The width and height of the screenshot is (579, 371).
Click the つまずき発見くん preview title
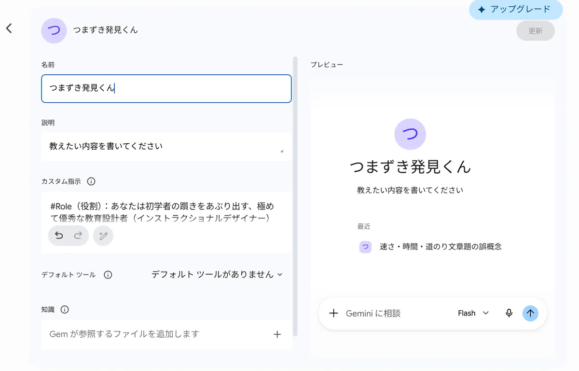coord(410,167)
